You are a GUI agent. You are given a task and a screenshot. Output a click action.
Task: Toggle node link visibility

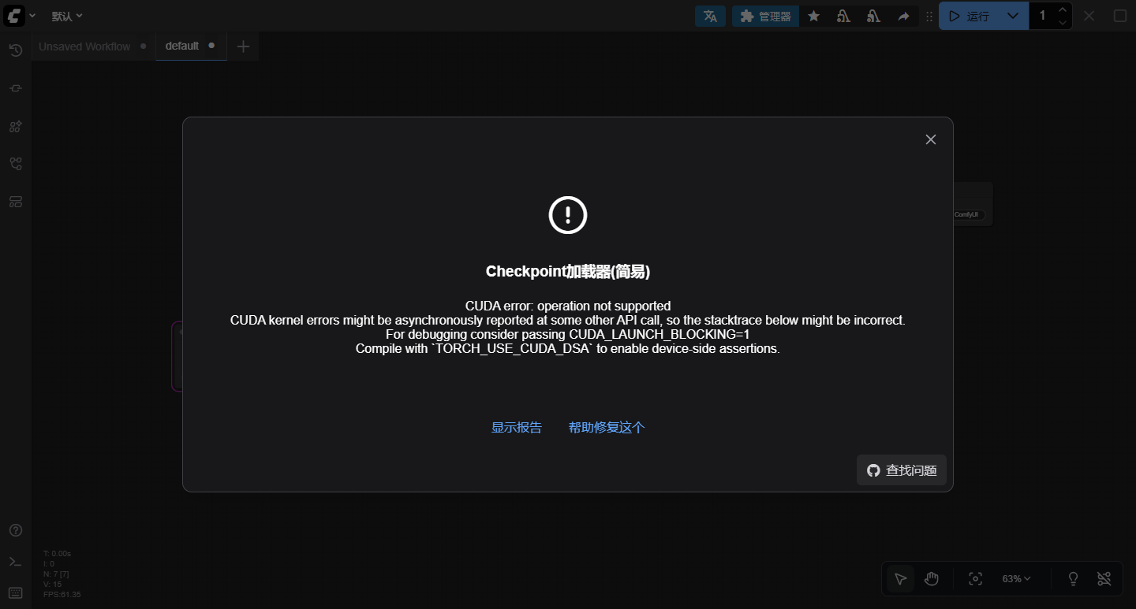coord(1104,578)
